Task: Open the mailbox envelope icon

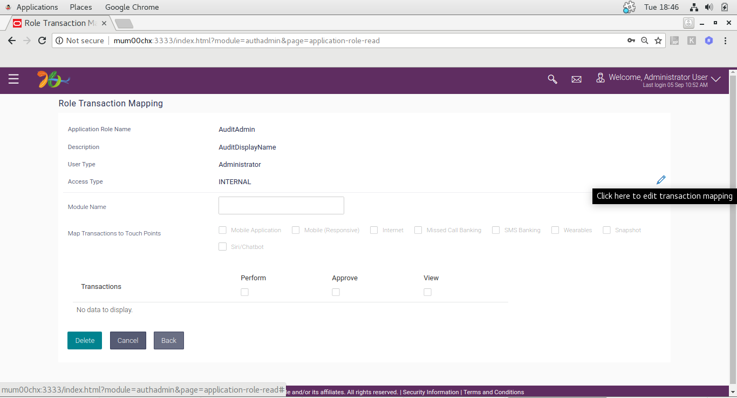Action: point(576,79)
